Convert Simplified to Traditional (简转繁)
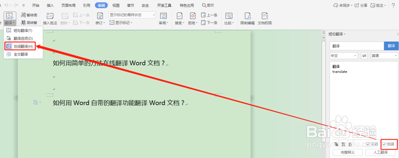Viewport: 399px width, 158px height. [x=30, y=23]
